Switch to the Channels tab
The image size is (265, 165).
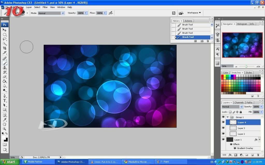(x=239, y=102)
